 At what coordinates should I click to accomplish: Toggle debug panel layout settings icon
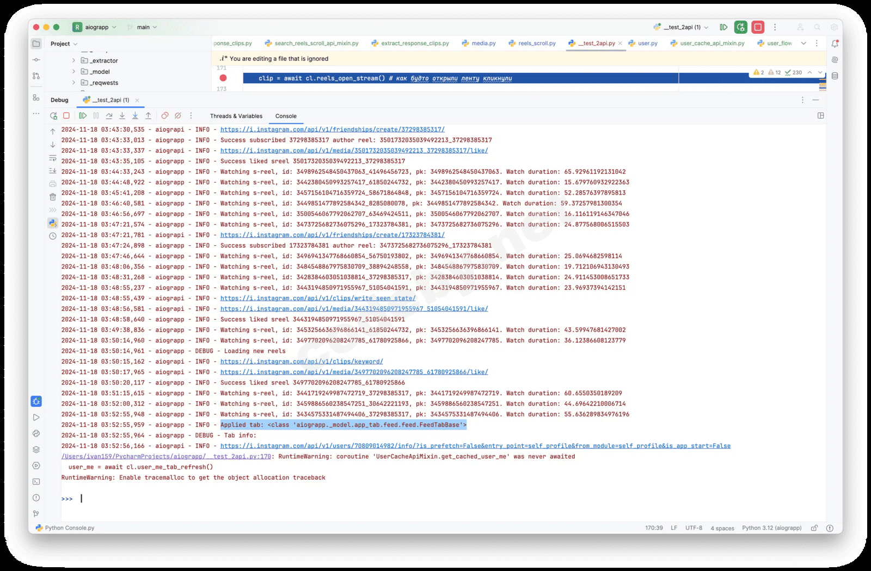click(821, 116)
